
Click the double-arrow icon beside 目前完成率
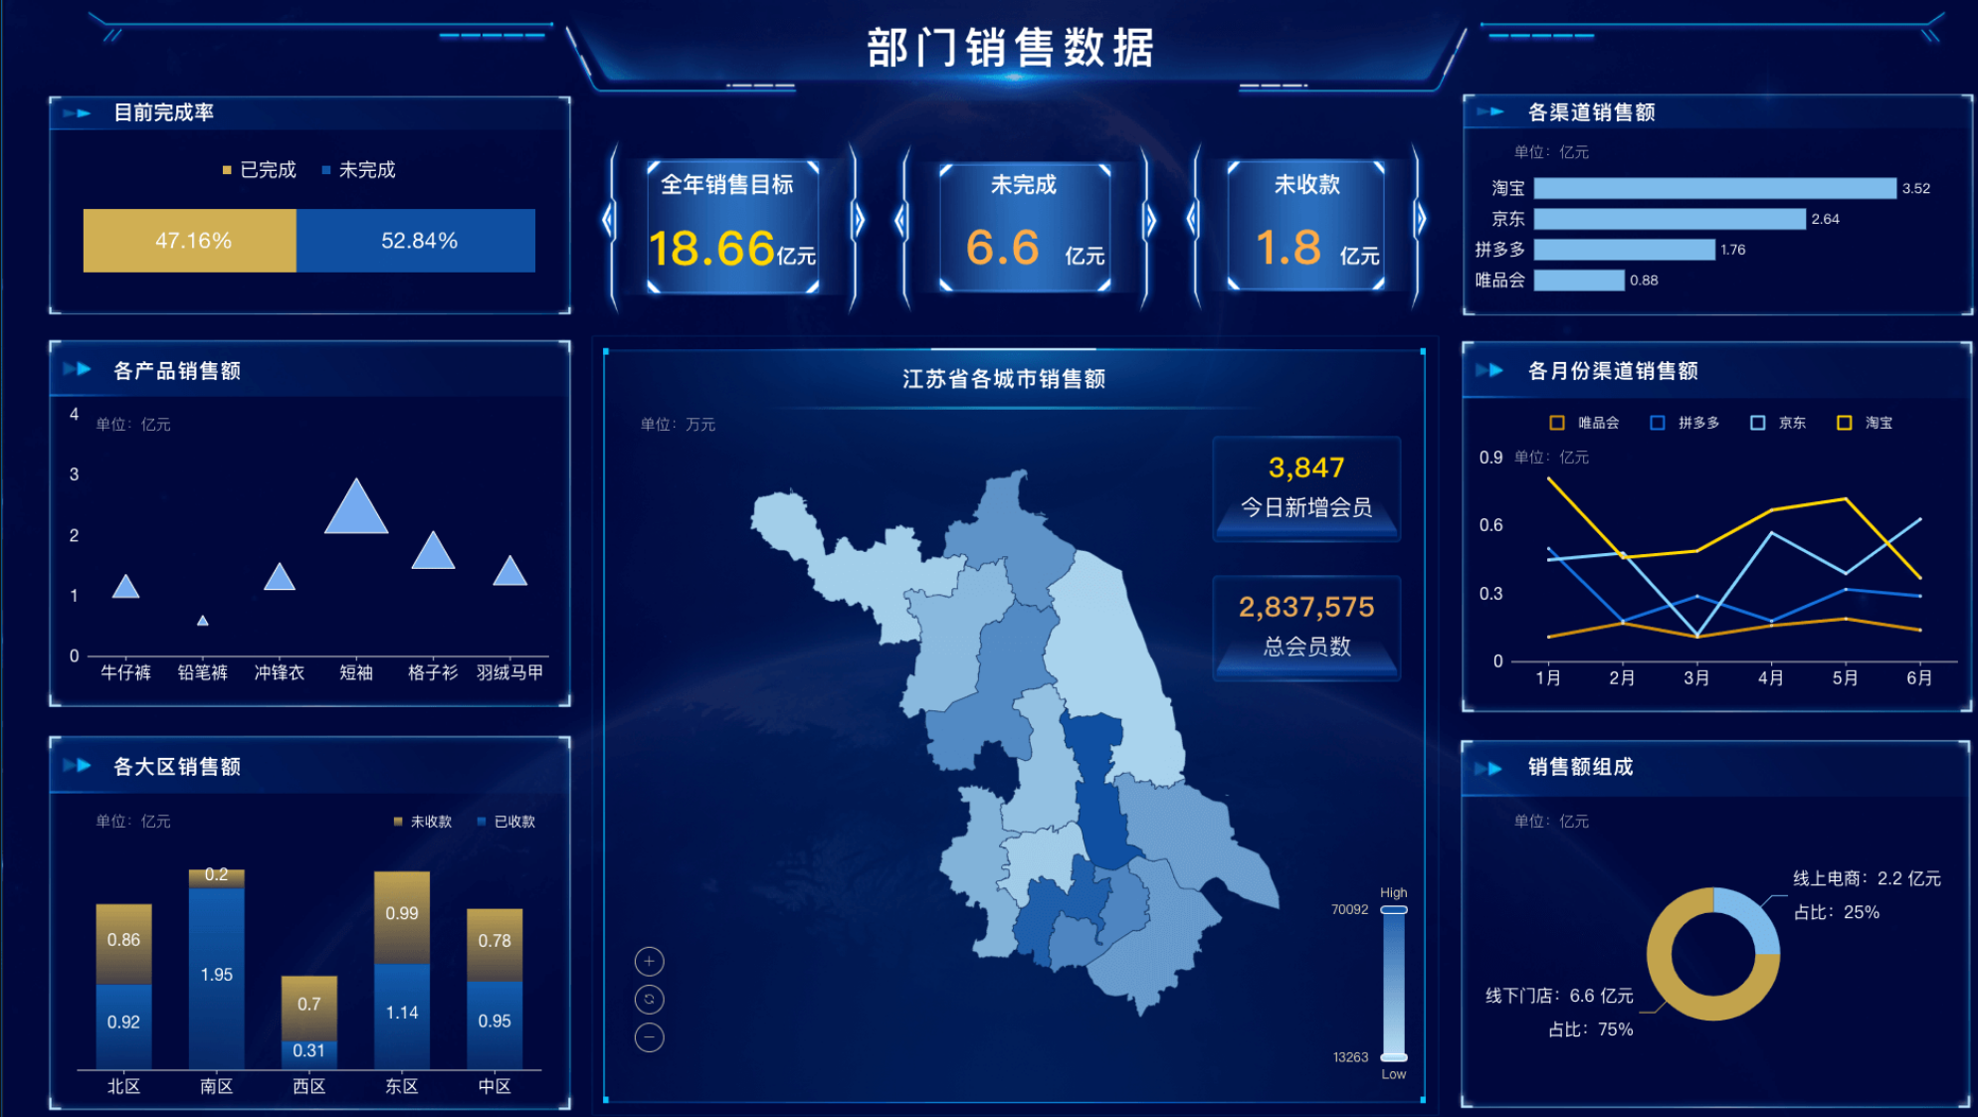coord(78,113)
